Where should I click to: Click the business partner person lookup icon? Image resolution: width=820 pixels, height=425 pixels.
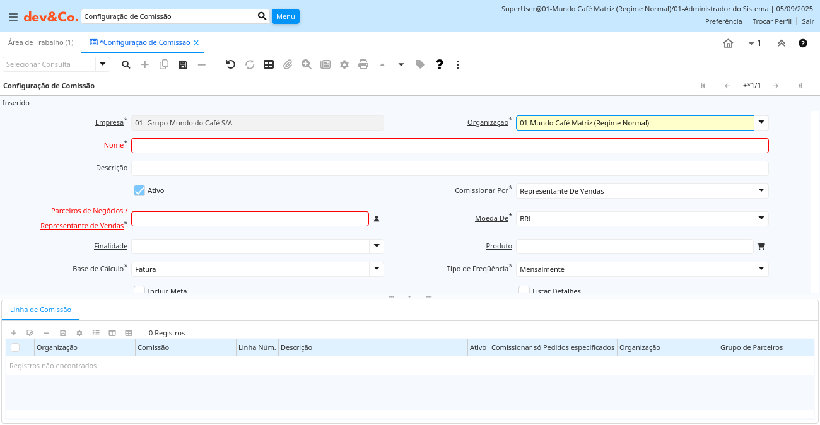[377, 219]
